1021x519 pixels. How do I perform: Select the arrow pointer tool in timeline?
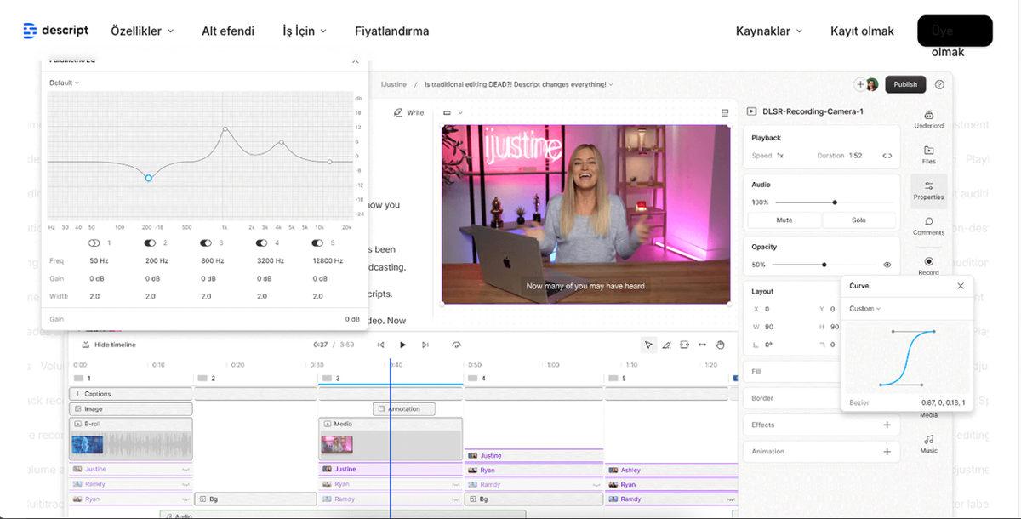[x=648, y=345]
